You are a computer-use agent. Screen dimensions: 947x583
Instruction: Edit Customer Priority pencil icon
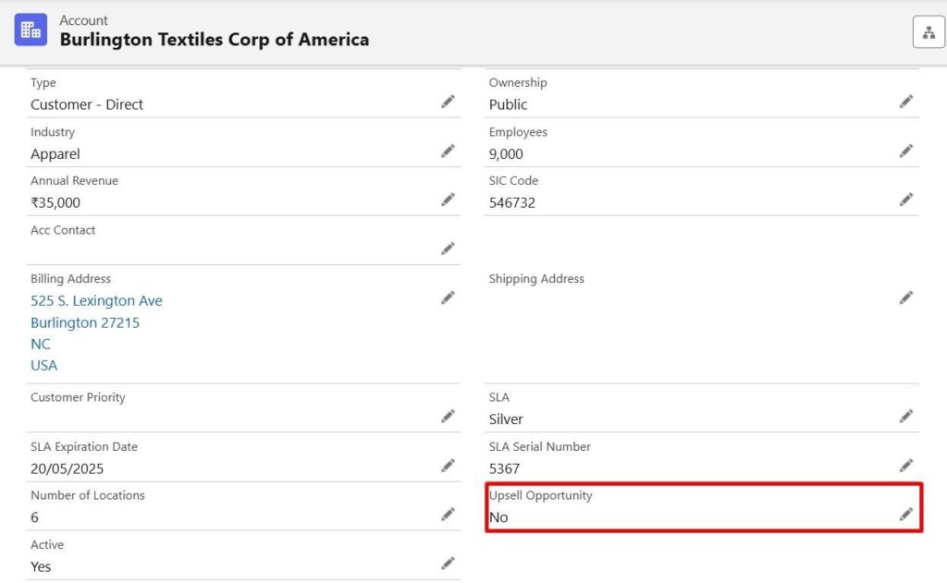[x=448, y=417]
